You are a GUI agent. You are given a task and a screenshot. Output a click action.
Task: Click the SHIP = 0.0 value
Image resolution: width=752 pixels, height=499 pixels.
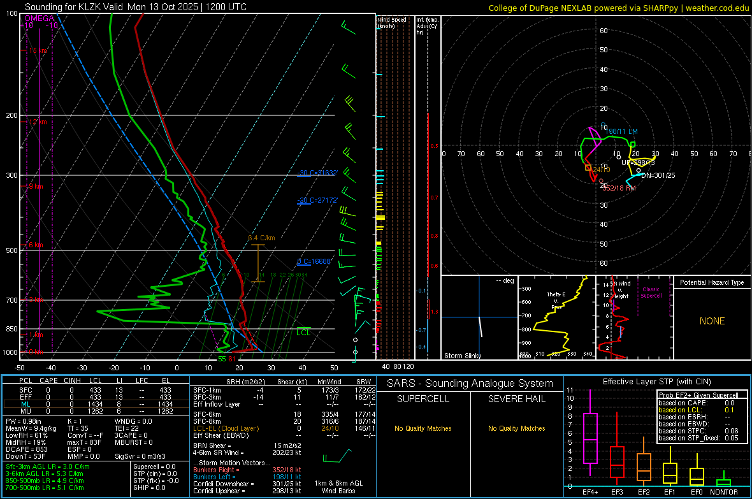149,488
